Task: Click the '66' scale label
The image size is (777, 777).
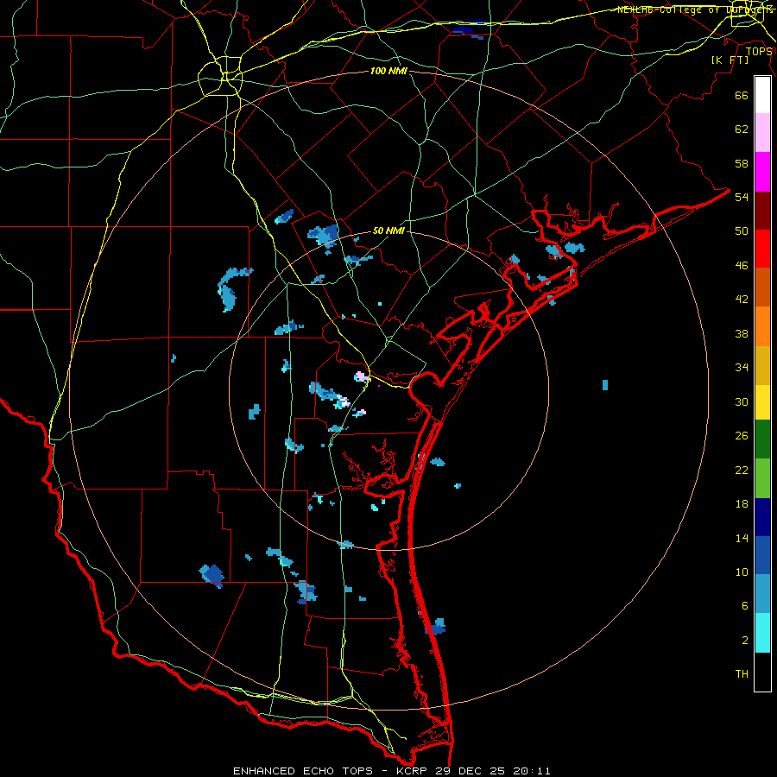Action: [742, 95]
